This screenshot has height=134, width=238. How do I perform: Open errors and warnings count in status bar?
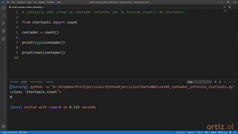23,133
